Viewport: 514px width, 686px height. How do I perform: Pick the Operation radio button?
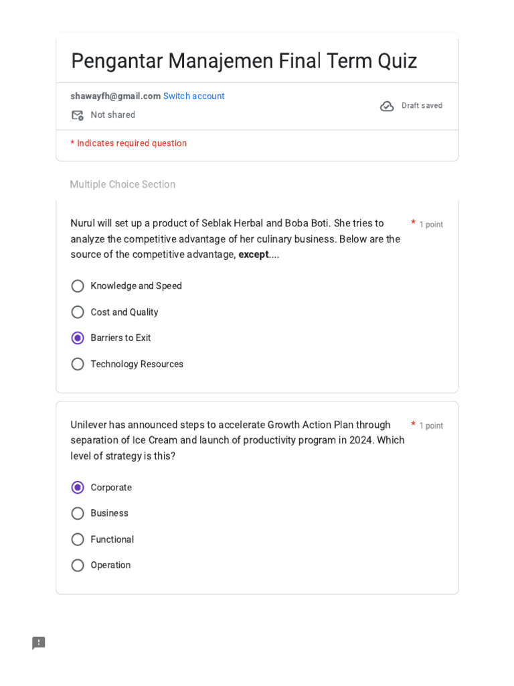[x=78, y=565]
